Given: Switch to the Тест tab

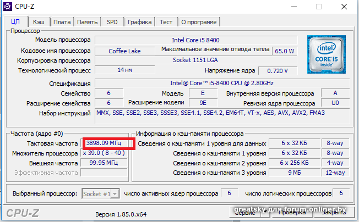Looking at the screenshot, I should pyautogui.click(x=166, y=22).
